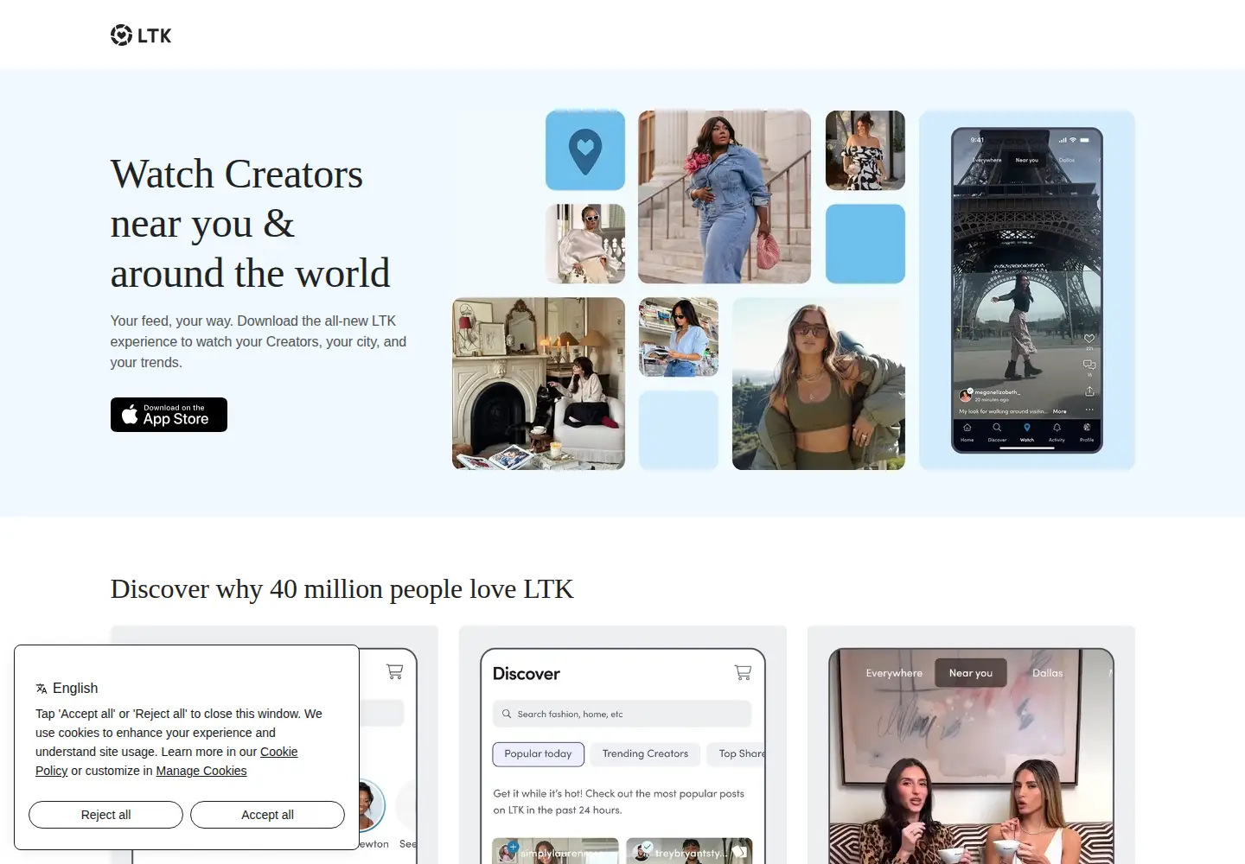Click the shopping cart icon in Discover card
The height and width of the screenshot is (864, 1245).
743,672
